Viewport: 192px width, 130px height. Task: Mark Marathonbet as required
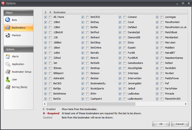(162, 22)
